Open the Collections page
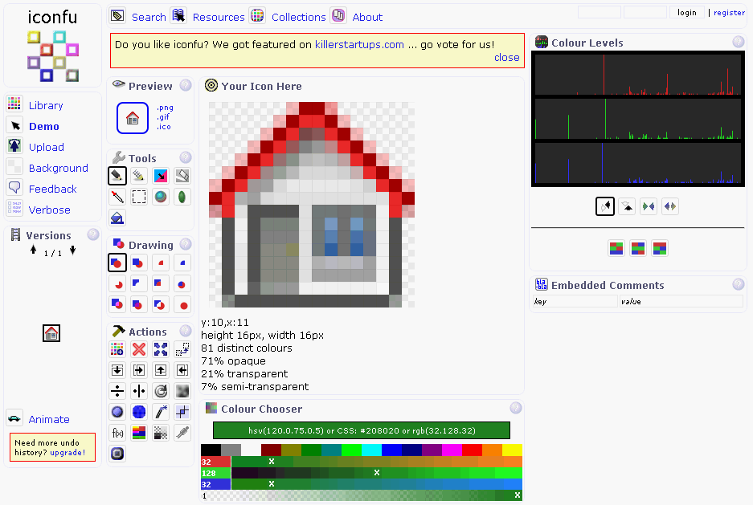 click(x=298, y=16)
